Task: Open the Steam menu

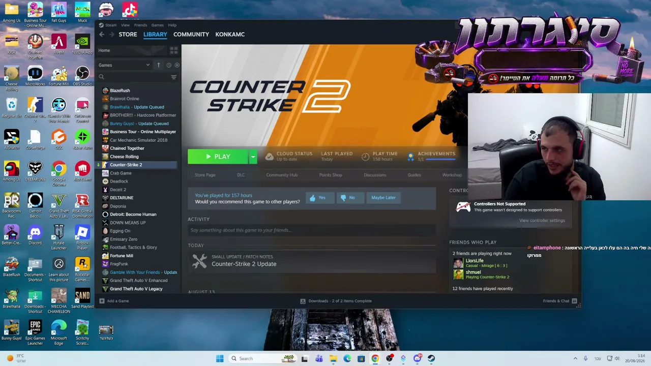Action: click(110, 25)
